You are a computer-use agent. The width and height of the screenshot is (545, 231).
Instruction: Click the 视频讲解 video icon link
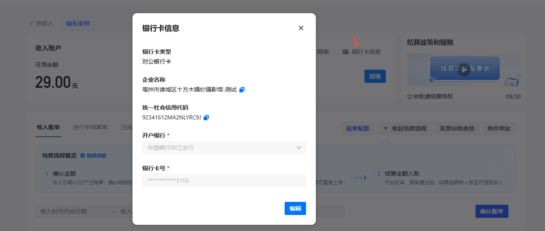93,156
